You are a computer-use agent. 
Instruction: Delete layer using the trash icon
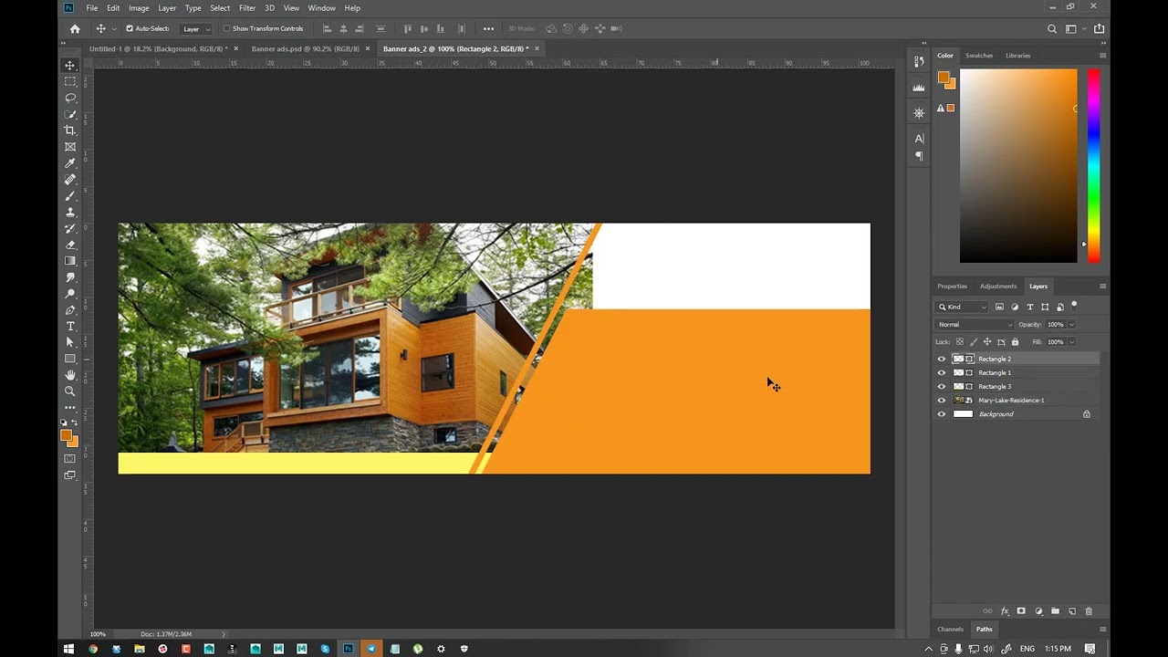click(x=1089, y=611)
